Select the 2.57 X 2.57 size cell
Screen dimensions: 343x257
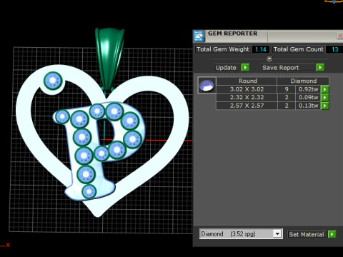click(247, 106)
